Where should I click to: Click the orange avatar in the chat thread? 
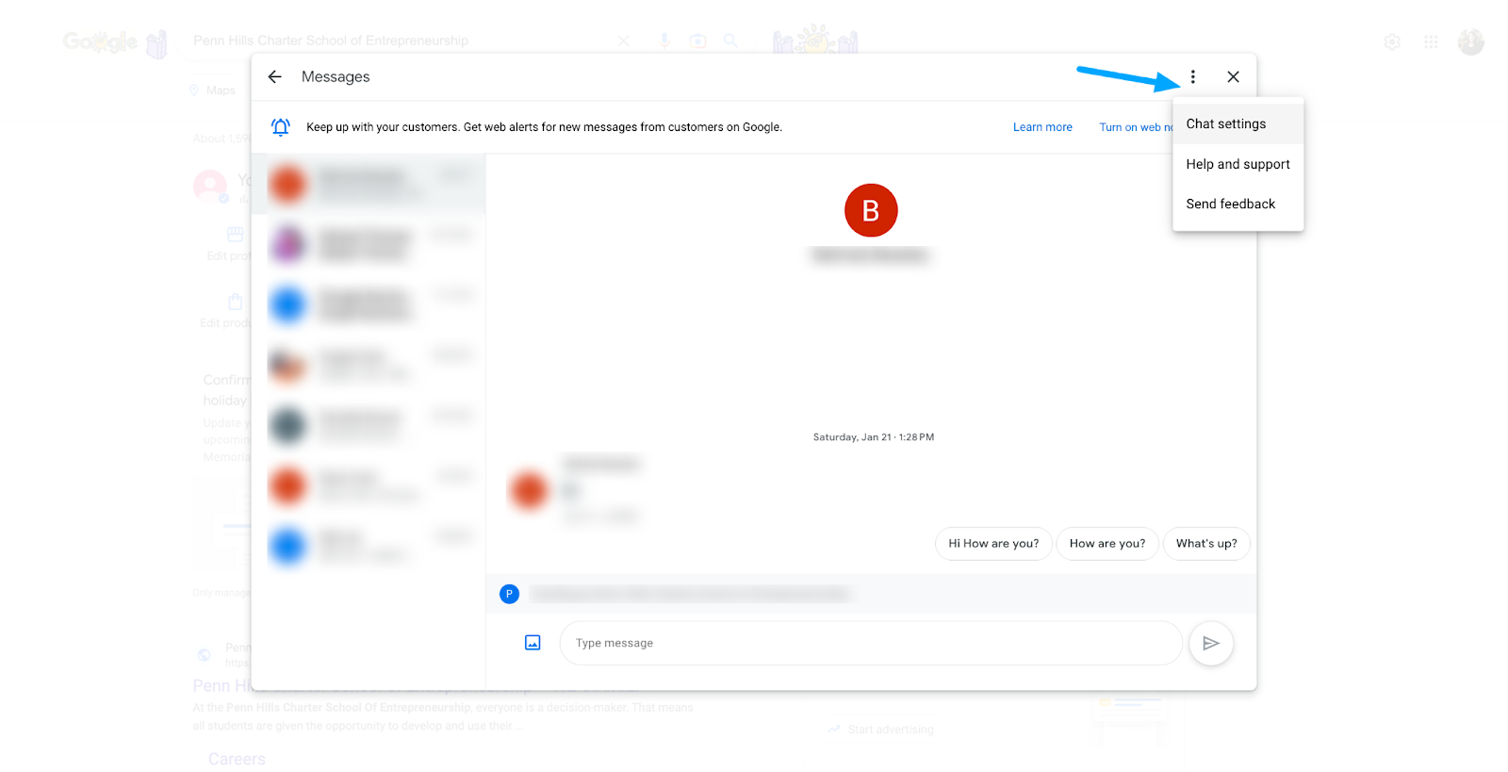pyautogui.click(x=529, y=491)
